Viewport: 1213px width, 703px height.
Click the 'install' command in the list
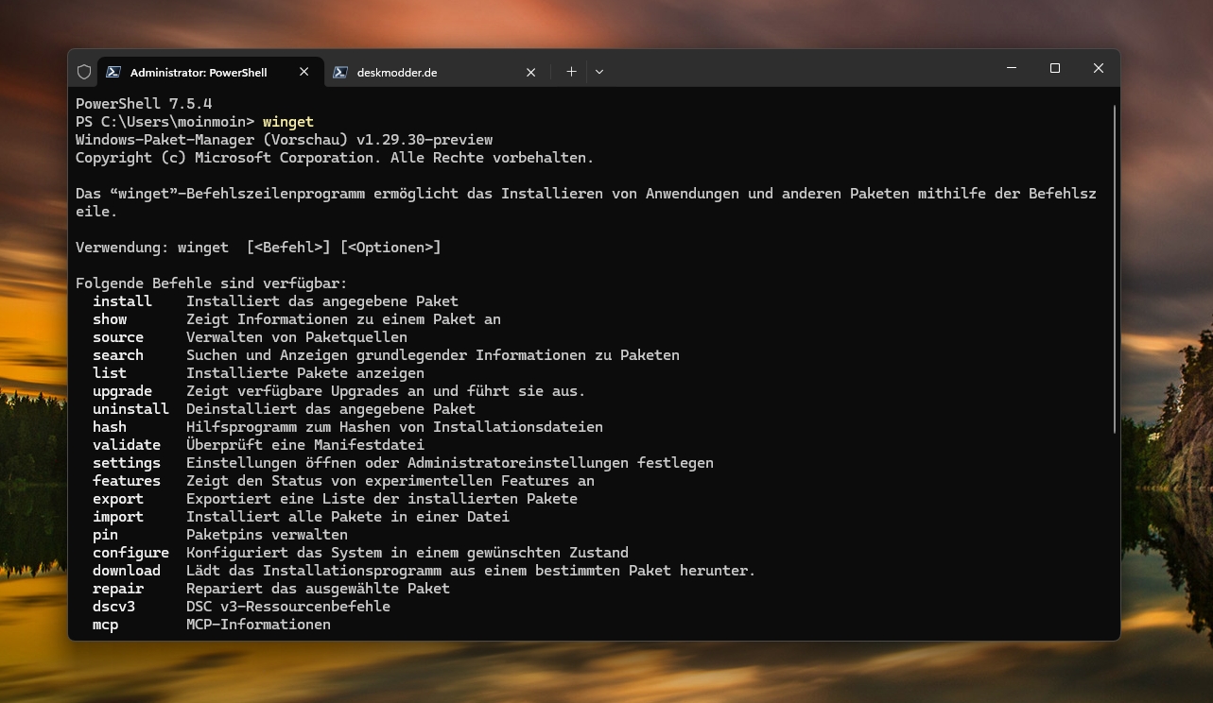[x=122, y=301]
